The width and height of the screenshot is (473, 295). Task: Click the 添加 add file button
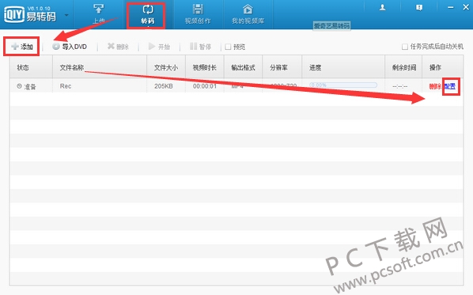click(x=21, y=47)
